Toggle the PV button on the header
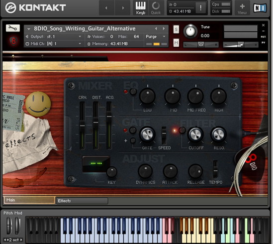The width and height of the screenshot is (273, 244). point(263,42)
